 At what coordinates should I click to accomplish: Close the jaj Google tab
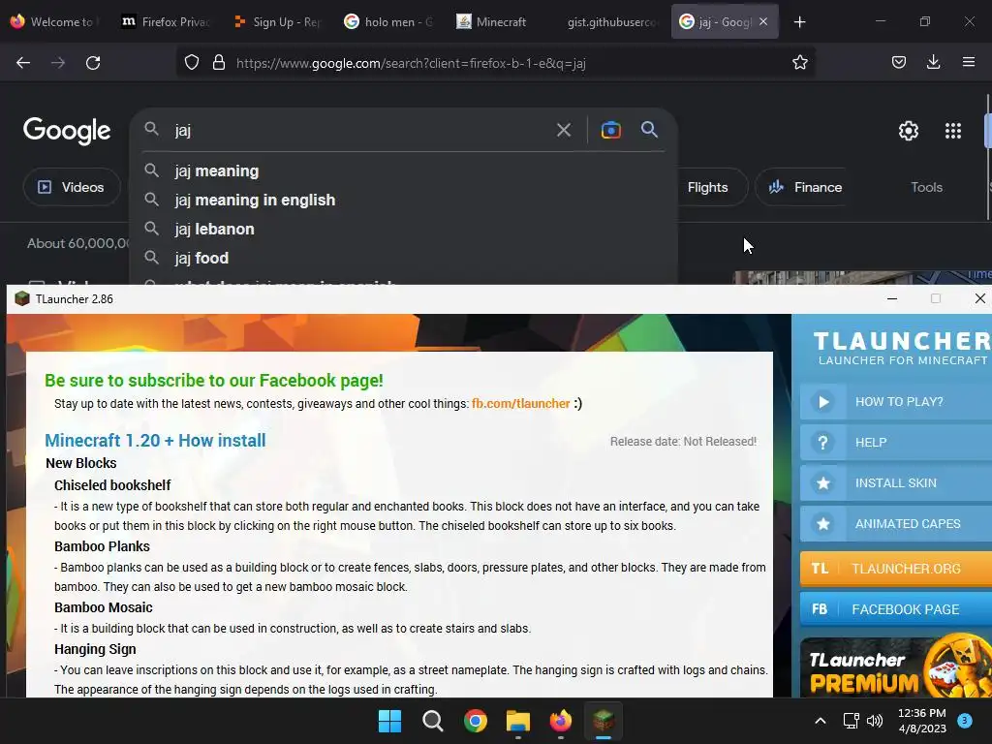[x=763, y=21]
